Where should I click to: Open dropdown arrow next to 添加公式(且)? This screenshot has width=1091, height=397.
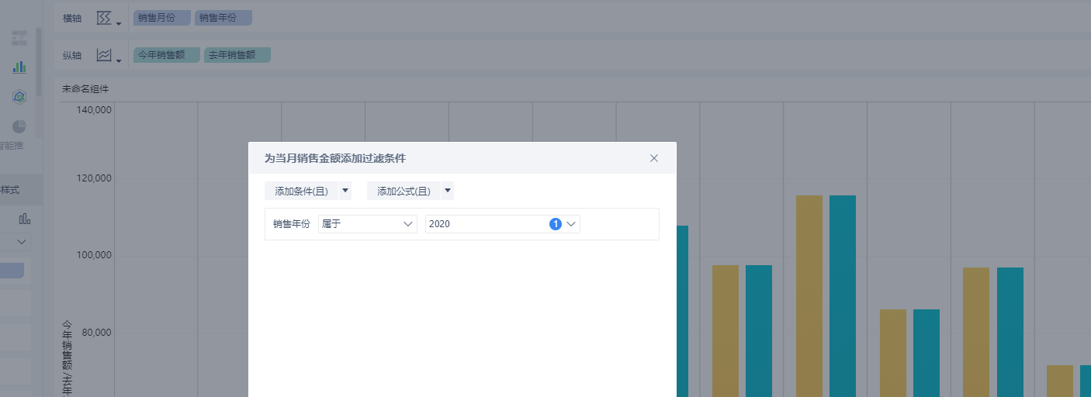(448, 191)
